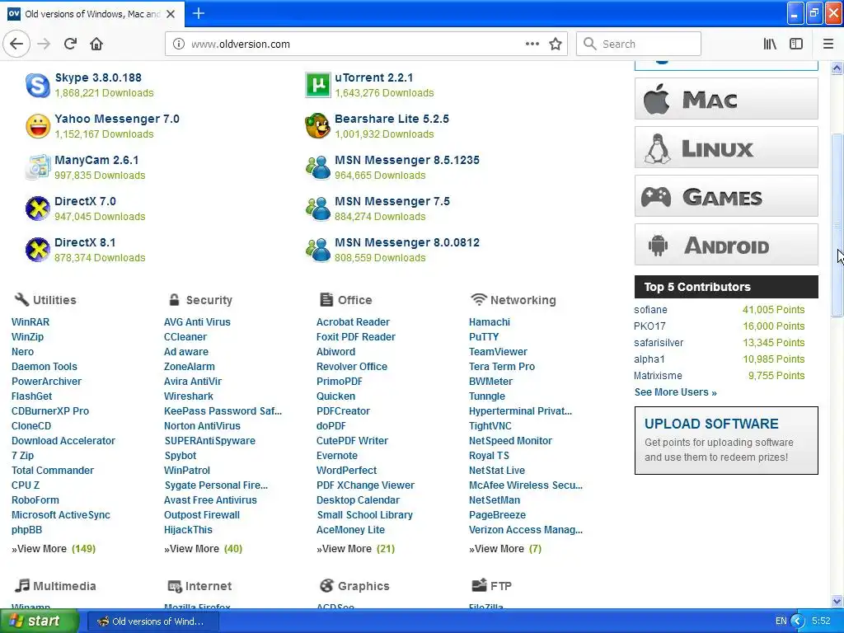Reload the page with the refresh icon
The height and width of the screenshot is (633, 844).
click(x=70, y=45)
